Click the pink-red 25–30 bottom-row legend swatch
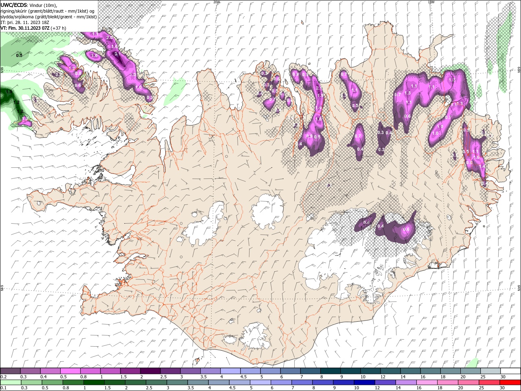521x391 pixels. pyautogui.click(x=488, y=382)
